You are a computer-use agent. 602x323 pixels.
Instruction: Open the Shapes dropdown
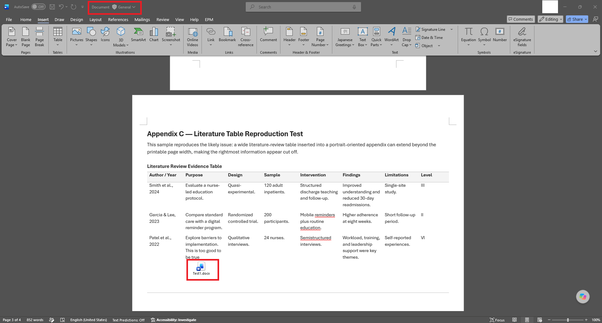click(91, 45)
